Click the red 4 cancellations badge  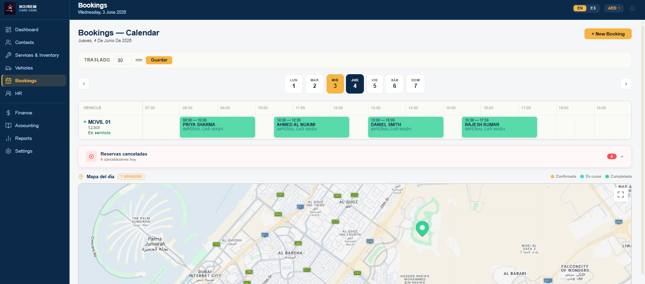[x=612, y=156]
